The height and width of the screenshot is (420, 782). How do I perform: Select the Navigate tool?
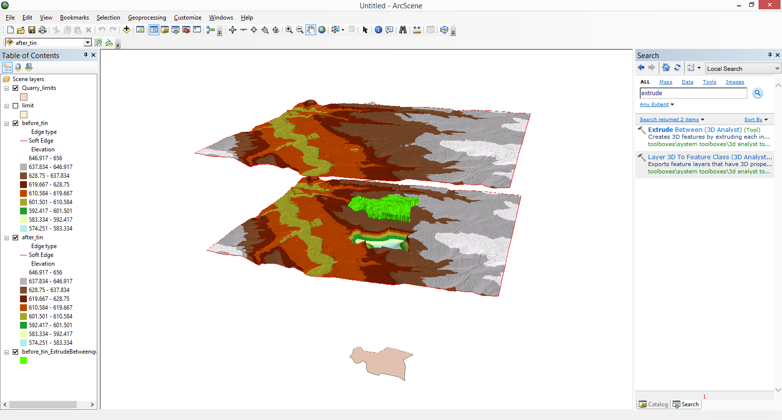click(233, 30)
